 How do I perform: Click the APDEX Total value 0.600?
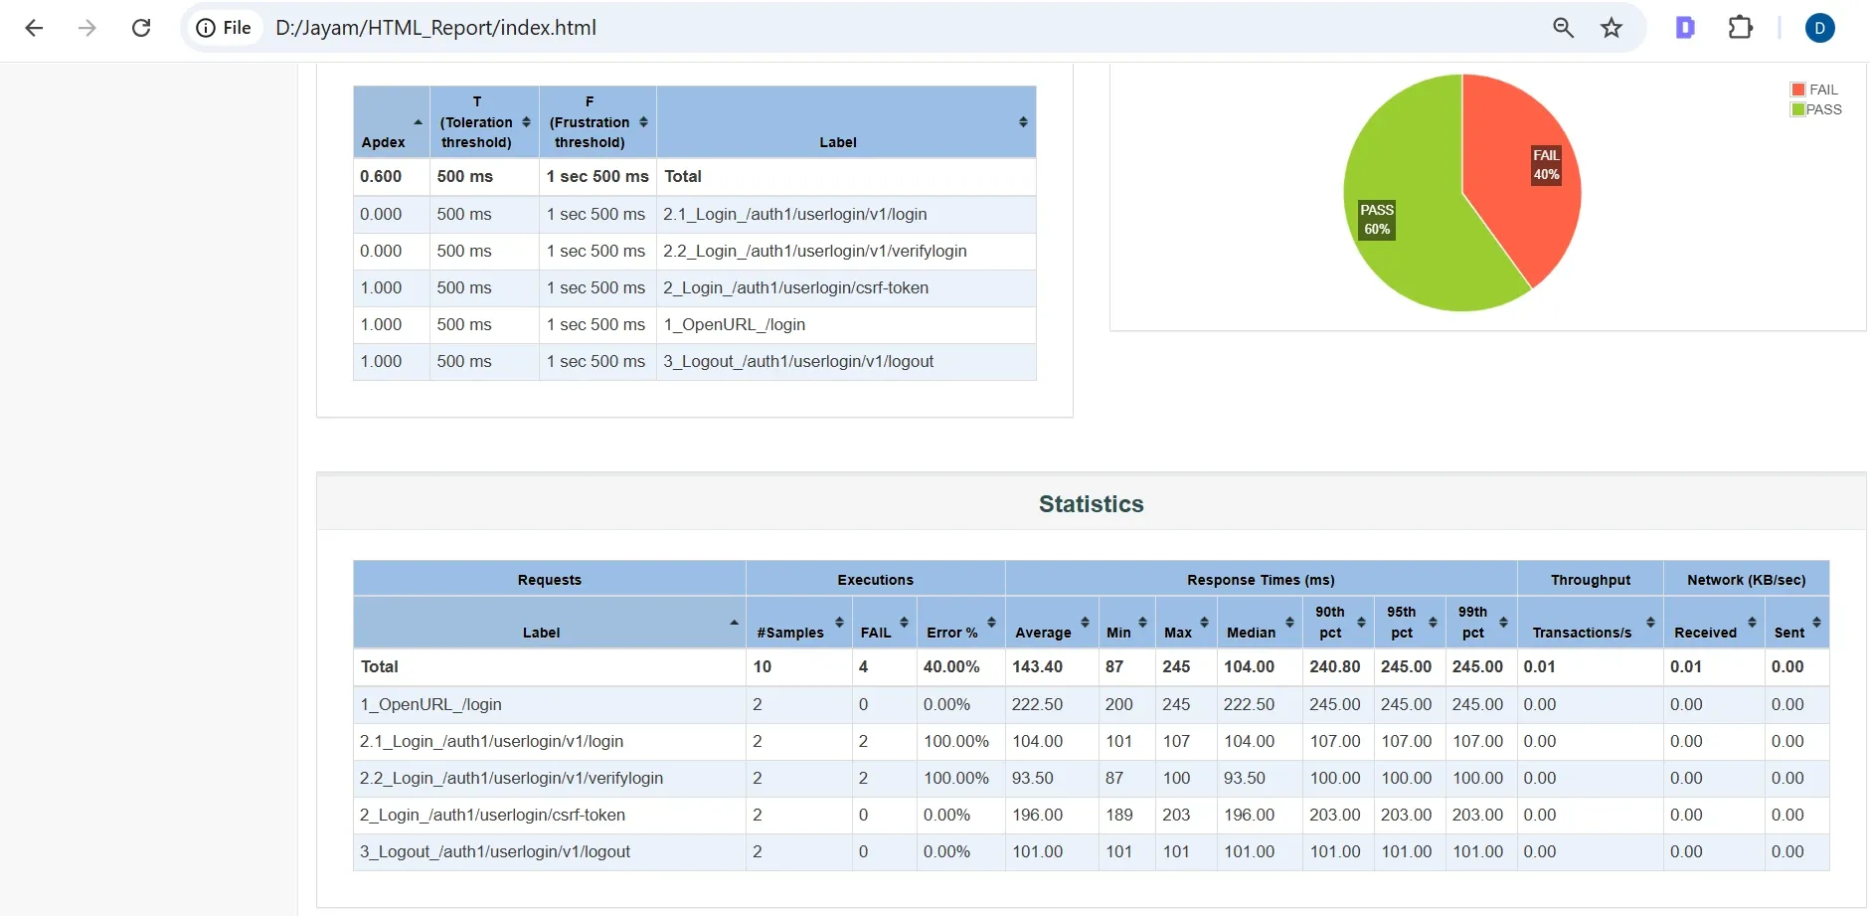point(381,176)
